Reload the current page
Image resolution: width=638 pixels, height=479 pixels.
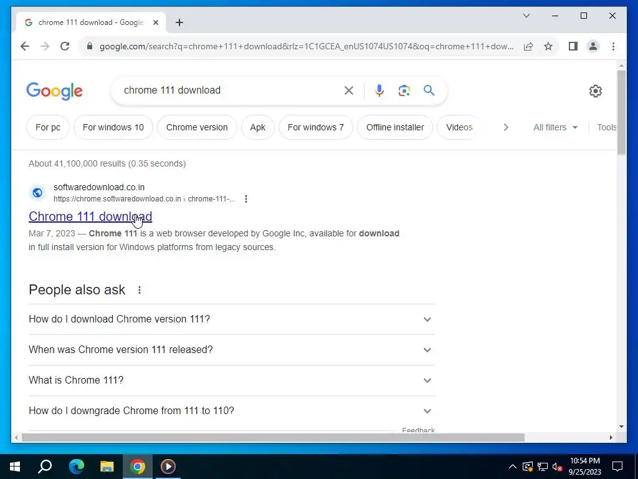(65, 46)
